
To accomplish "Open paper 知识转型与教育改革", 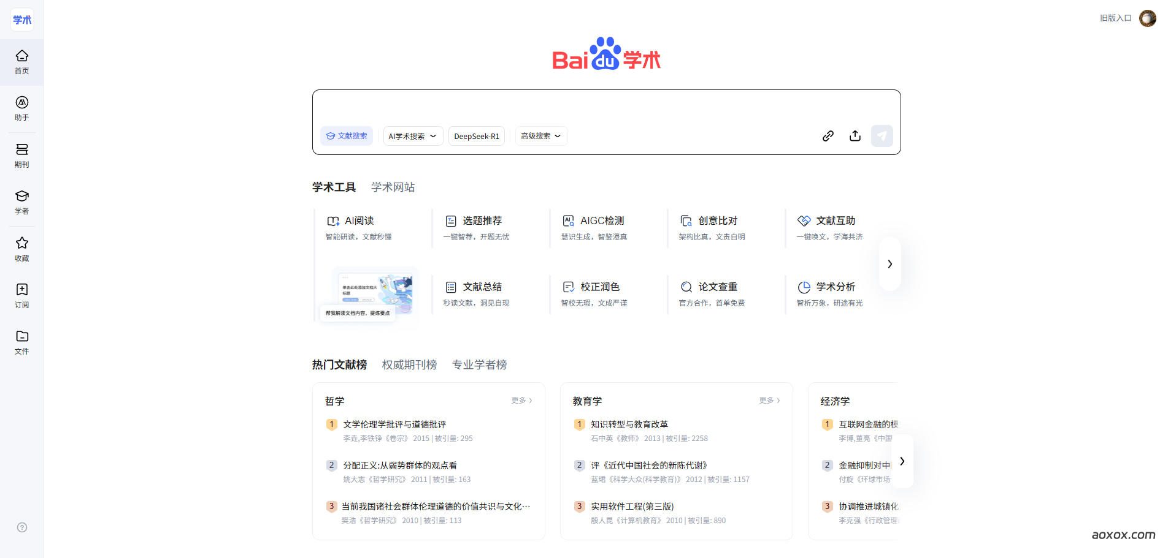I will pos(629,424).
